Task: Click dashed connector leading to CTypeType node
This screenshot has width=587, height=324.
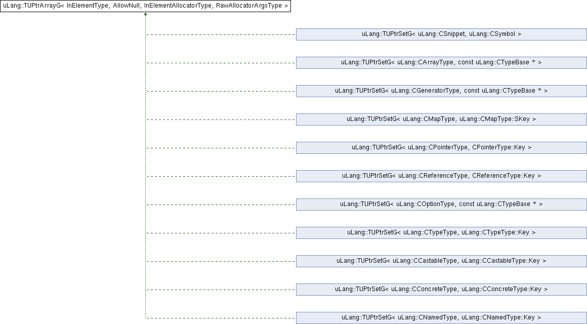Action: 221,233
